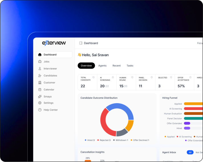Image resolution: width=203 pixels, height=162 pixels.
Task: Click the red Rejected donut segment
Action: pos(104,121)
